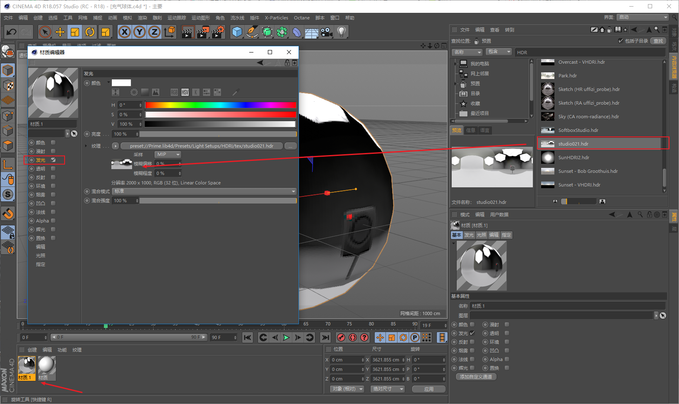Go to end of animation

tap(325, 337)
